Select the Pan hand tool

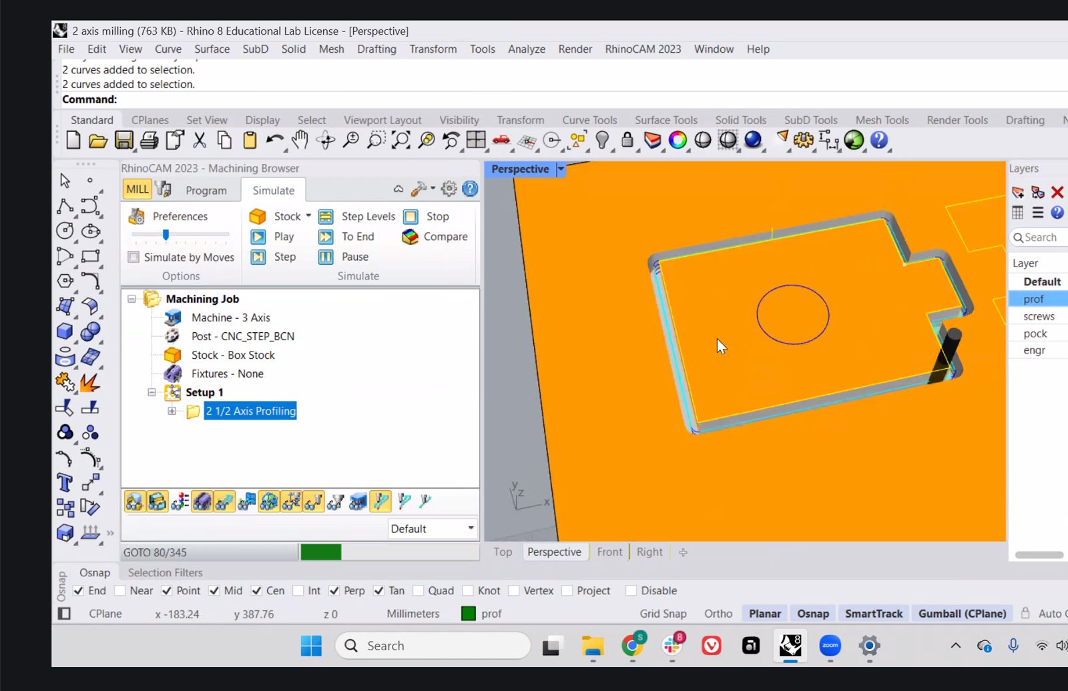pyautogui.click(x=300, y=140)
